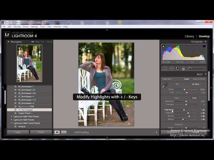Click preset icon beside 07_Экспозиция +1
Image resolution: width=214 pixels, height=160 pixels.
click(x=15, y=97)
